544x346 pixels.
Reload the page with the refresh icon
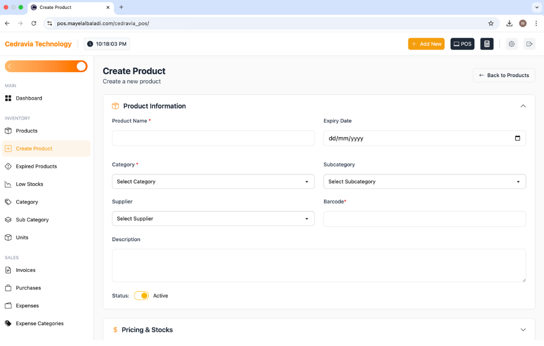pos(34,23)
